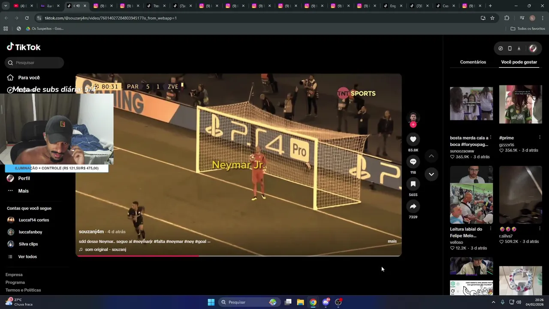
Task: Bookmark page with the star icon
Action: click(x=492, y=18)
